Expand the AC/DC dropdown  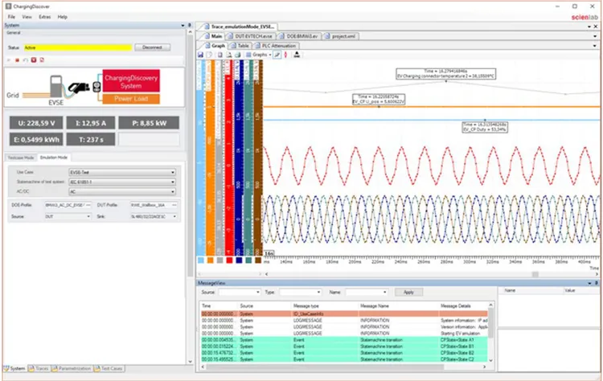coord(122,191)
